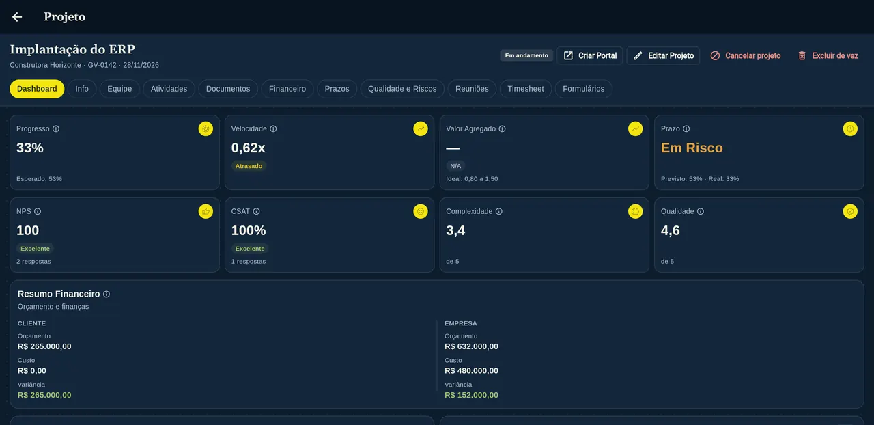The image size is (874, 425).
Task: Select the Dashboard tab
Action: click(x=37, y=89)
